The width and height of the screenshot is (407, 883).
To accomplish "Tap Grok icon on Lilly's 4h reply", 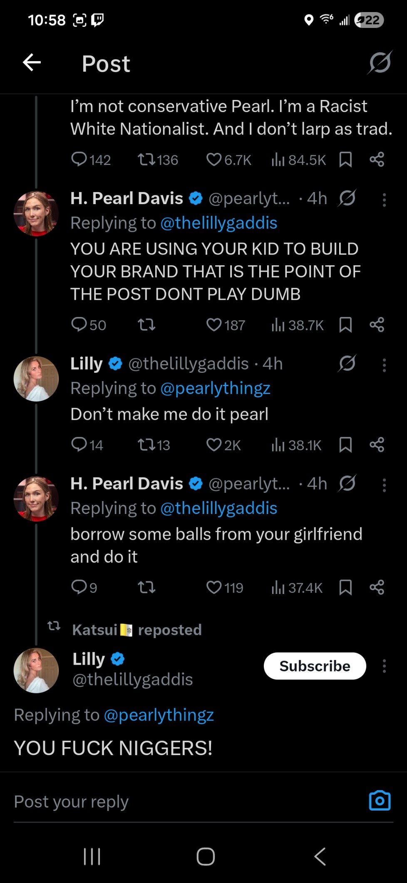I will [347, 364].
